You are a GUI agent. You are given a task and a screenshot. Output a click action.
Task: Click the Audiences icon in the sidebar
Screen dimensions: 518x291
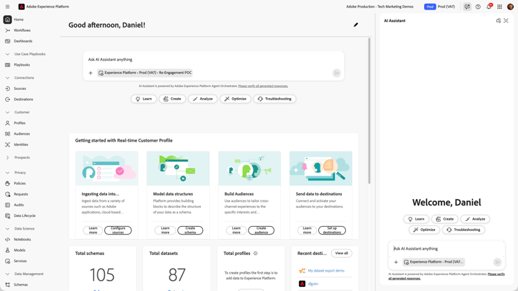(8, 134)
